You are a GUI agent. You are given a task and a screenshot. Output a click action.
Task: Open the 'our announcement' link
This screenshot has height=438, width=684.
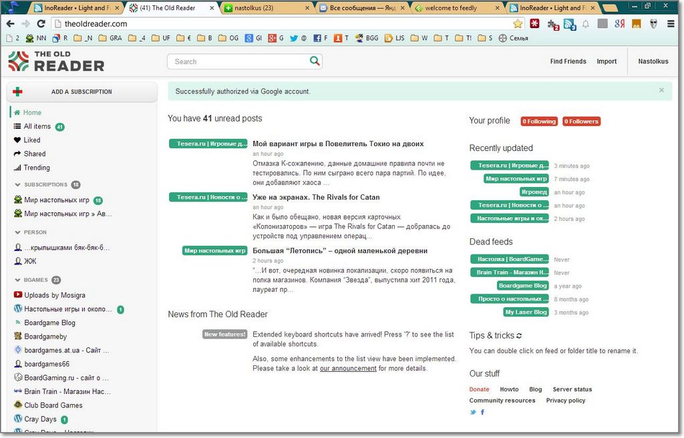[347, 369]
